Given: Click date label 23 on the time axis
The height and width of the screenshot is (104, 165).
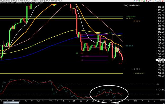Looking at the screenshot, I should (x=81, y=101).
